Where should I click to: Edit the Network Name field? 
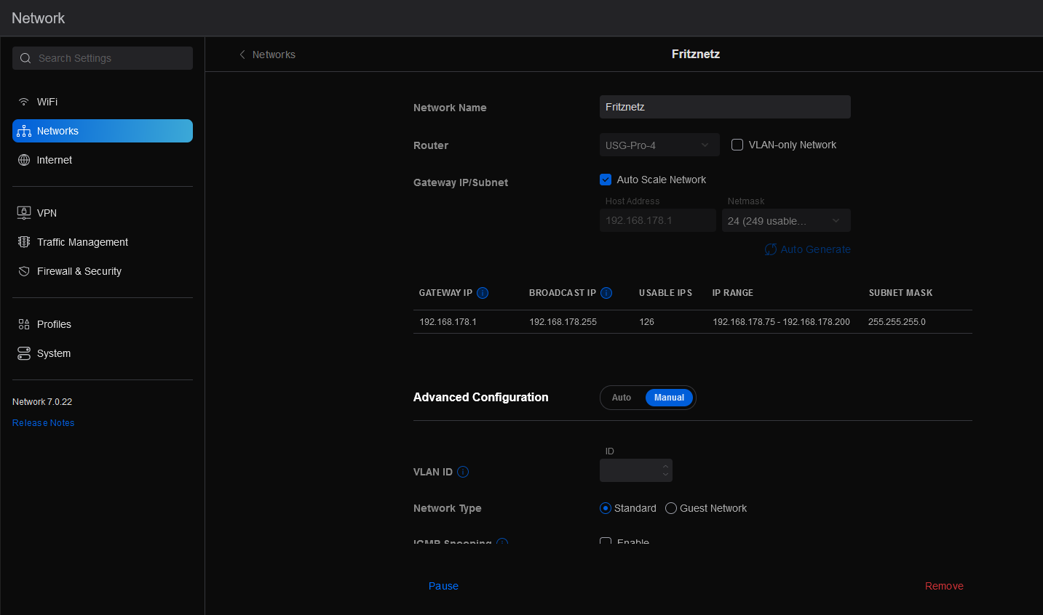pos(725,107)
